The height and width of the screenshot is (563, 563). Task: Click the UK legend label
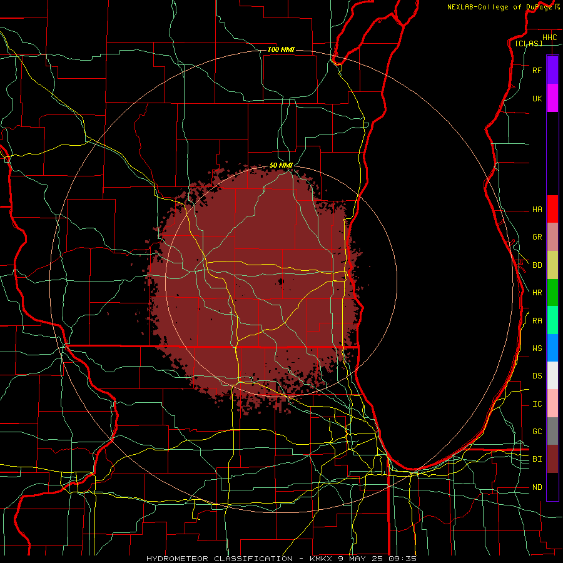coord(537,99)
